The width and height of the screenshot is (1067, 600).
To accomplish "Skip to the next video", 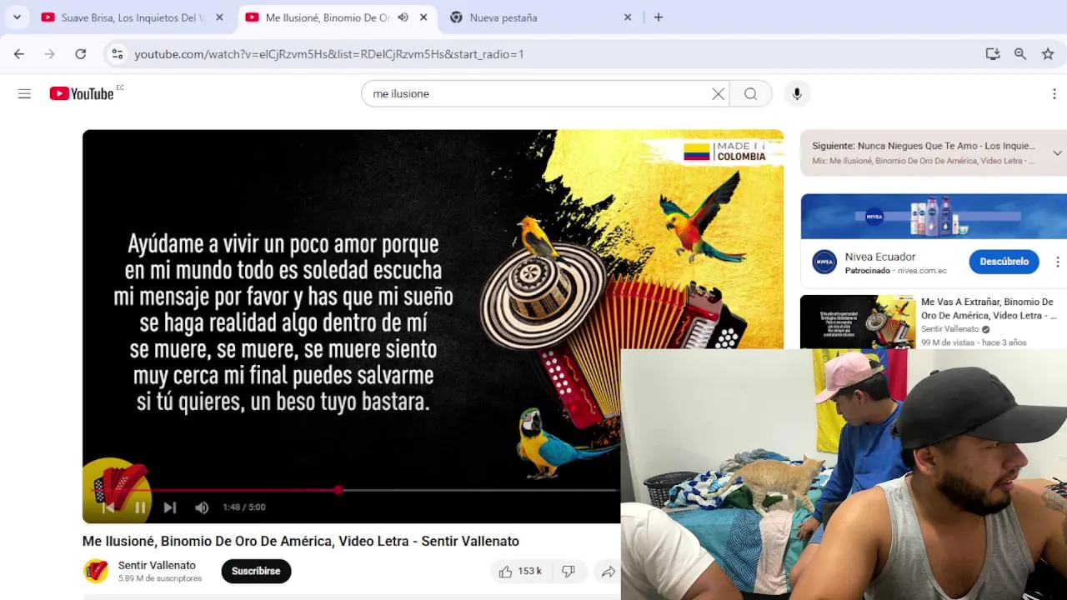I will pos(170,507).
